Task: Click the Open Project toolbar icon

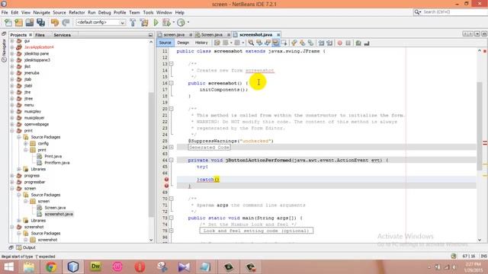Action: 30,22
